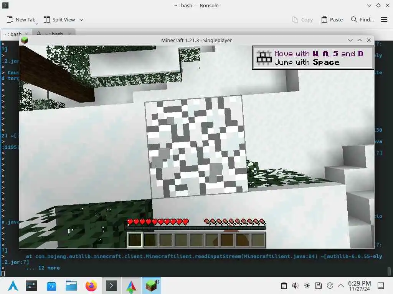Expand the Split View dropdown arrow

[x=81, y=20]
